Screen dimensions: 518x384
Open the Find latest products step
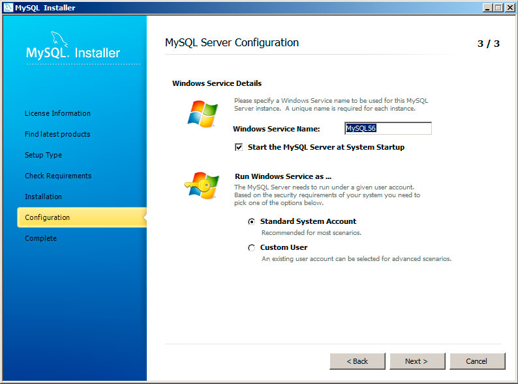(57, 134)
